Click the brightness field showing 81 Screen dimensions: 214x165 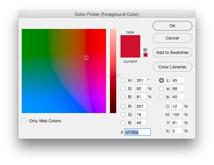click(141, 97)
